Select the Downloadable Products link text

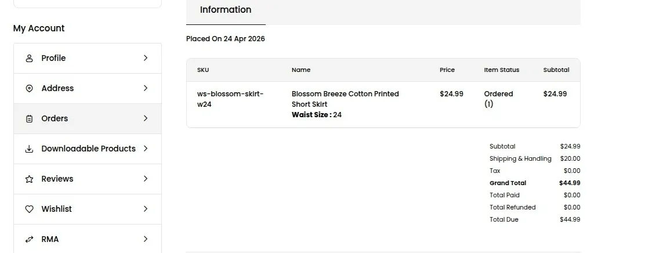pos(88,149)
